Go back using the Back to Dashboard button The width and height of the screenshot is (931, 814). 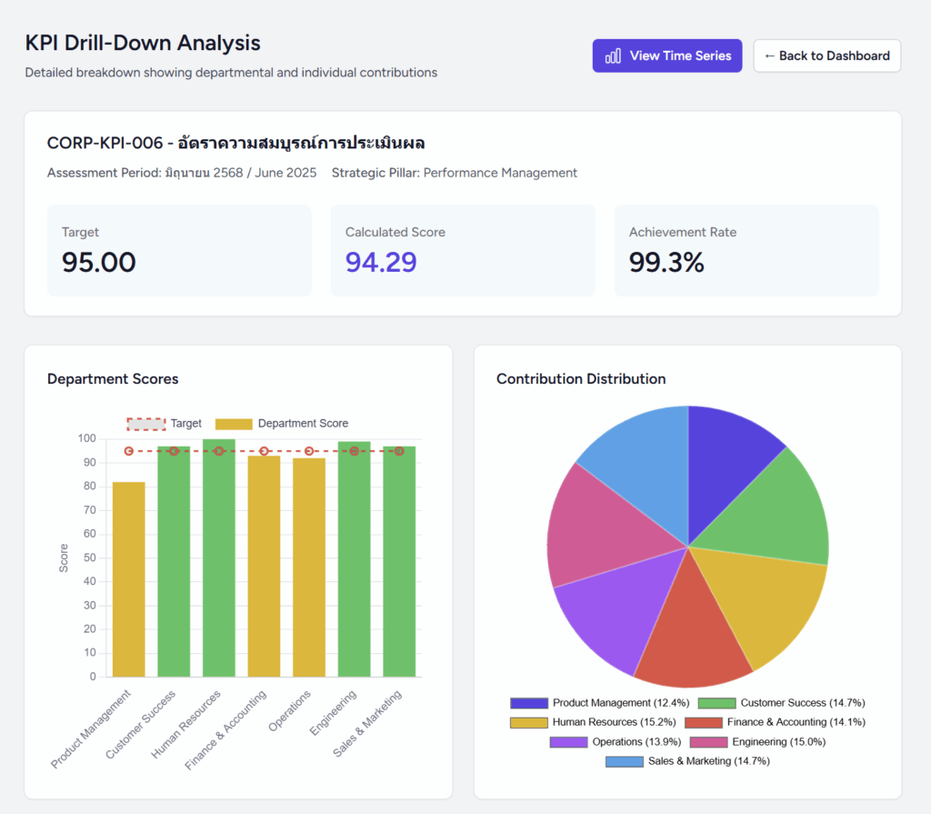pyautogui.click(x=826, y=55)
